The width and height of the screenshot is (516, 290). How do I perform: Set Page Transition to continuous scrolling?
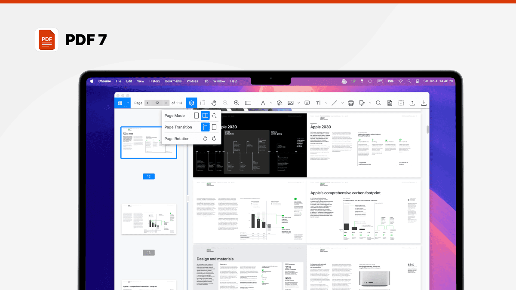[205, 127]
